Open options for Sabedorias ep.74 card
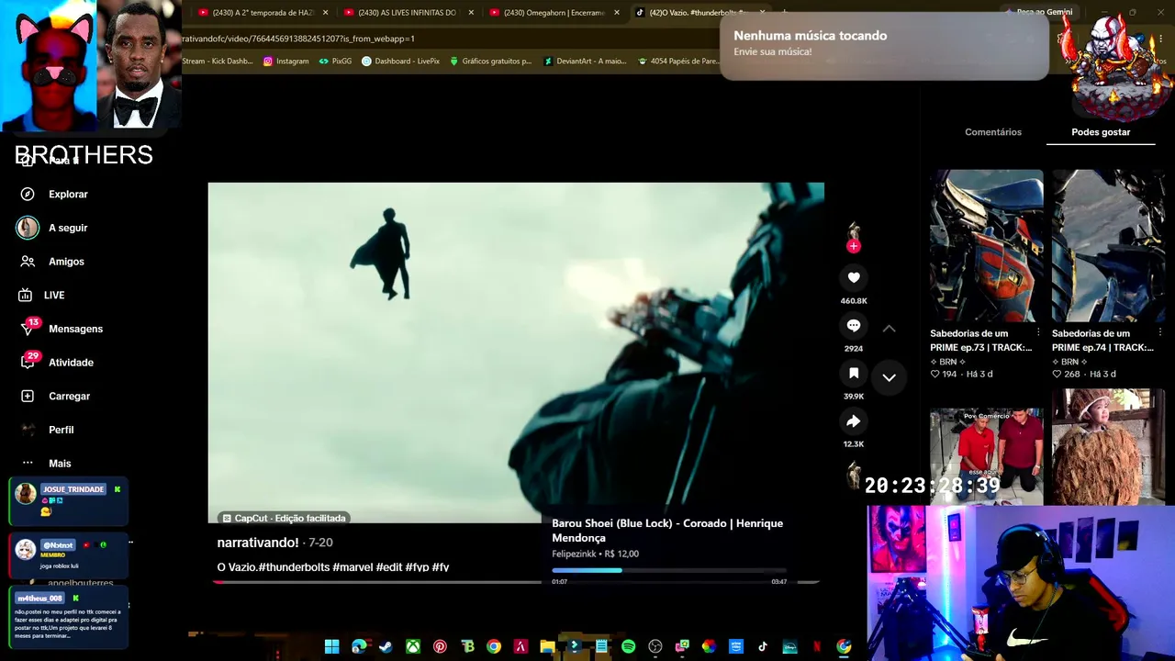Image resolution: width=1175 pixels, height=661 pixels. pyautogui.click(x=1160, y=332)
